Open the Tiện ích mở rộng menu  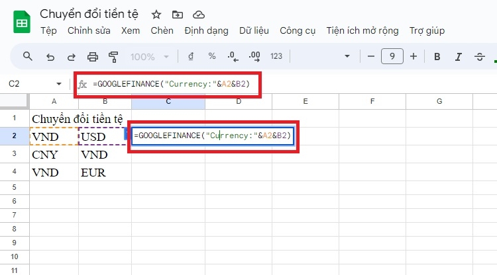pos(362,30)
